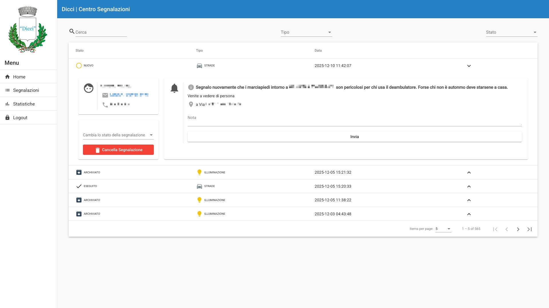Image resolution: width=549 pixels, height=308 pixels.
Task: Click the email envelope icon
Action: (x=105, y=95)
